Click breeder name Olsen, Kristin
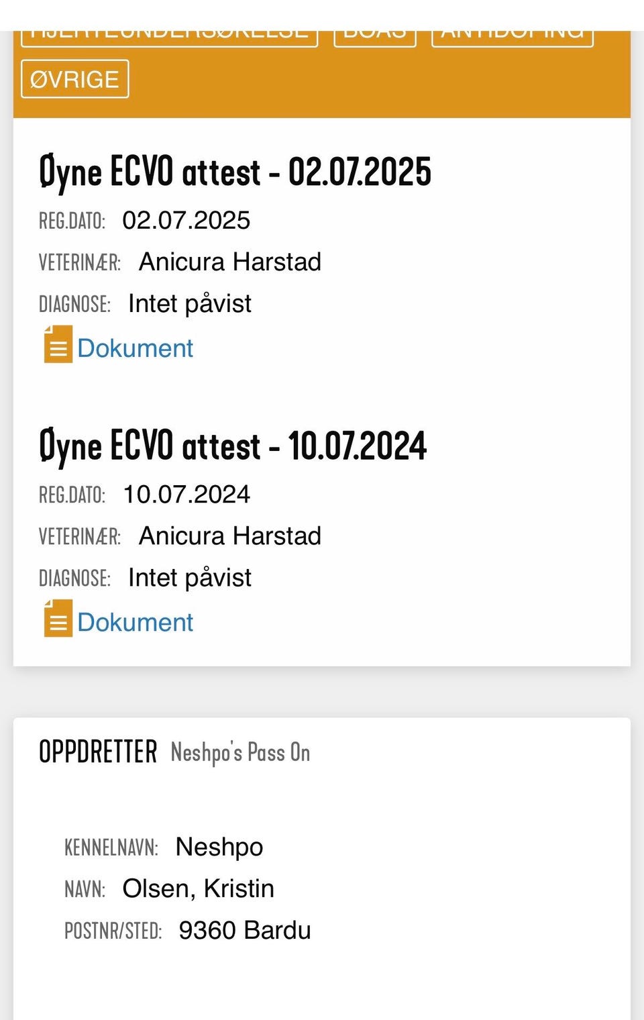The image size is (644, 1020). click(x=198, y=888)
